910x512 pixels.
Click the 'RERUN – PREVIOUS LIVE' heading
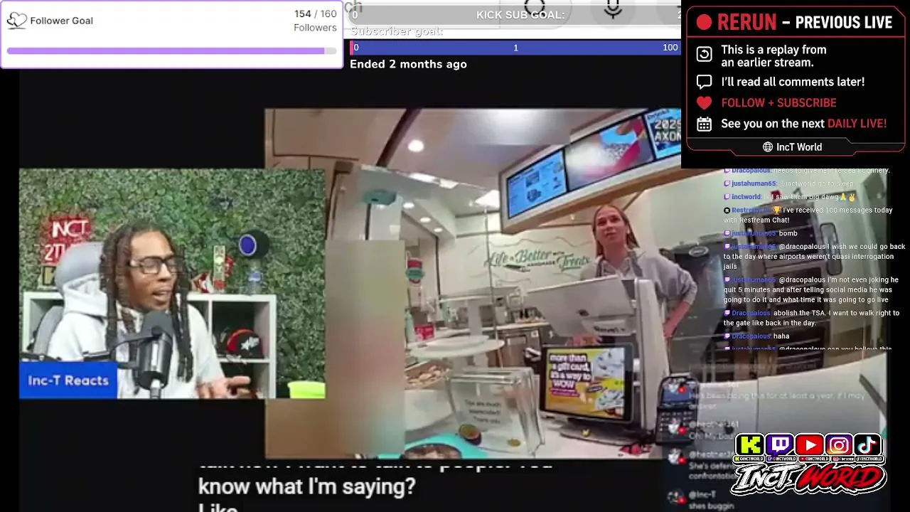click(805, 23)
